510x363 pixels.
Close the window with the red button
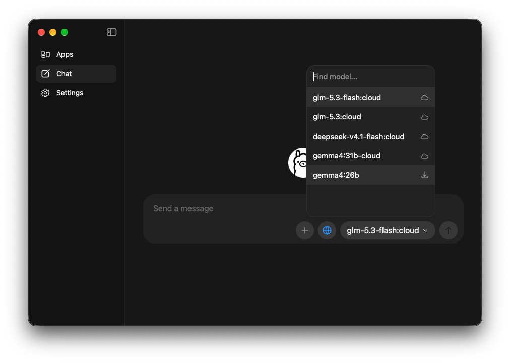tap(41, 32)
